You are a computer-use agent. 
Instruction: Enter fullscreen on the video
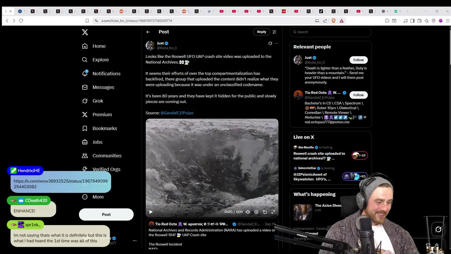273,212
